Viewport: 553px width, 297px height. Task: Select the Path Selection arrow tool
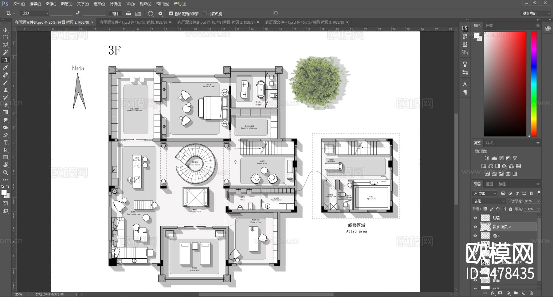[6, 150]
